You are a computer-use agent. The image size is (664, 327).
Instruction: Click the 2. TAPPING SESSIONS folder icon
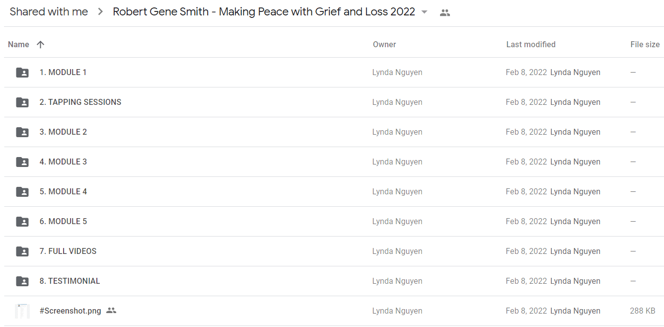(22, 102)
